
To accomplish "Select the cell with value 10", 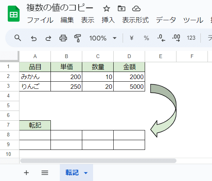I will coord(98,77).
